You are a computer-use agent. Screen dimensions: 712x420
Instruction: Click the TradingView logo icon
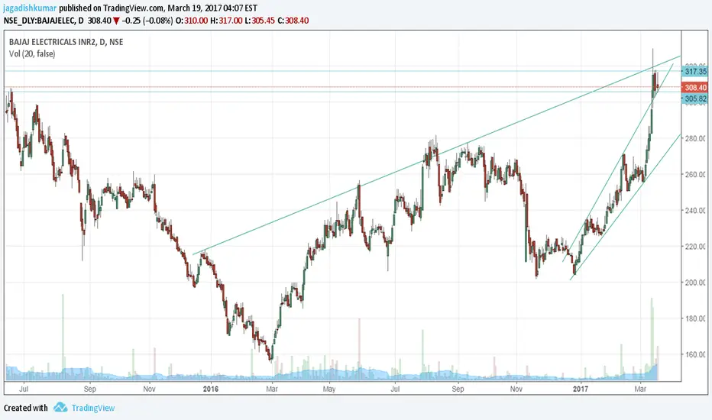pyautogui.click(x=60, y=407)
